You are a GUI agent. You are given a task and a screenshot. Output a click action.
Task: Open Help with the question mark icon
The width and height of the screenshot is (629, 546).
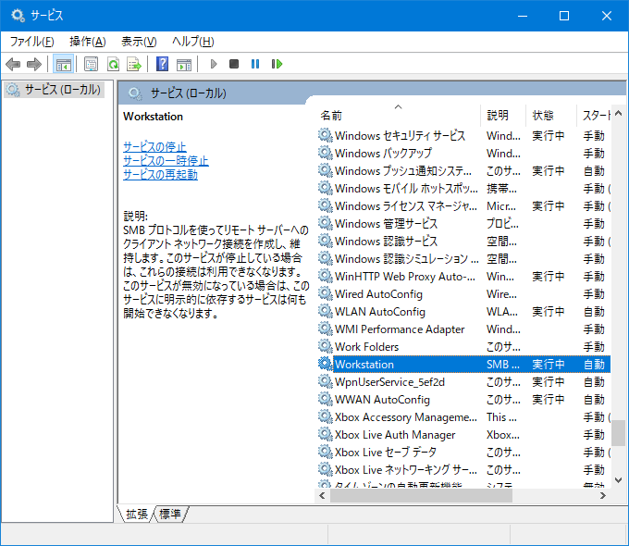tap(162, 64)
